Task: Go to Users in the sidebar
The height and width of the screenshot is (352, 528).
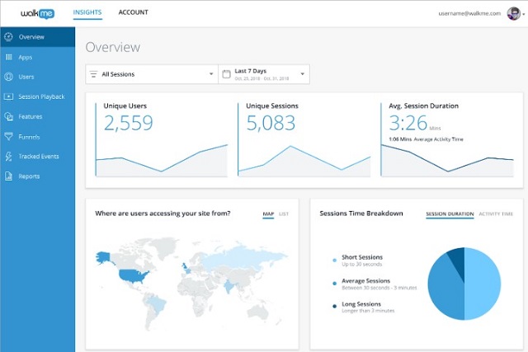Action: pyautogui.click(x=38, y=77)
